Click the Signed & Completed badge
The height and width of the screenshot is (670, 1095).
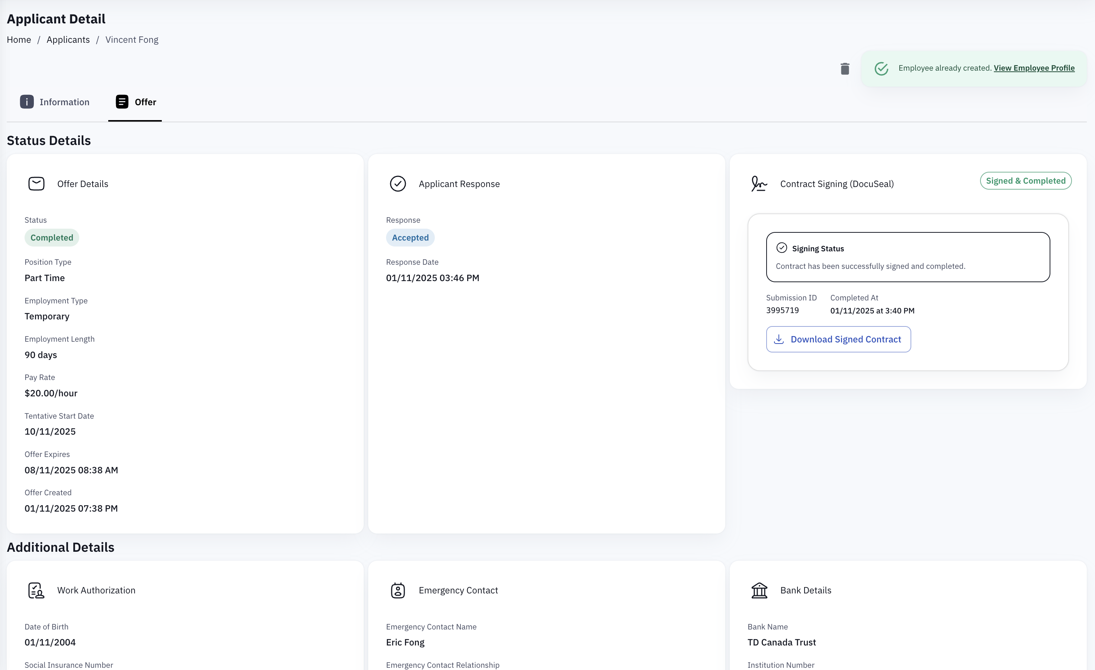(1026, 181)
